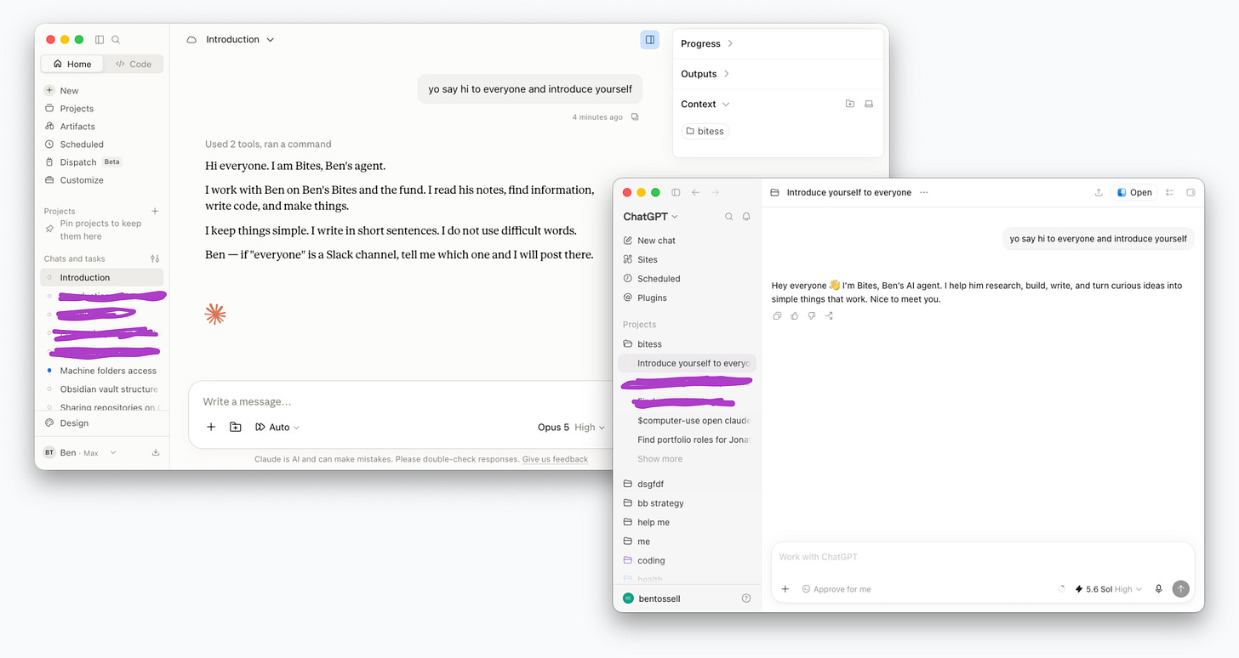Open the Opus 5 High model selector
The width and height of the screenshot is (1239, 658).
pos(571,427)
